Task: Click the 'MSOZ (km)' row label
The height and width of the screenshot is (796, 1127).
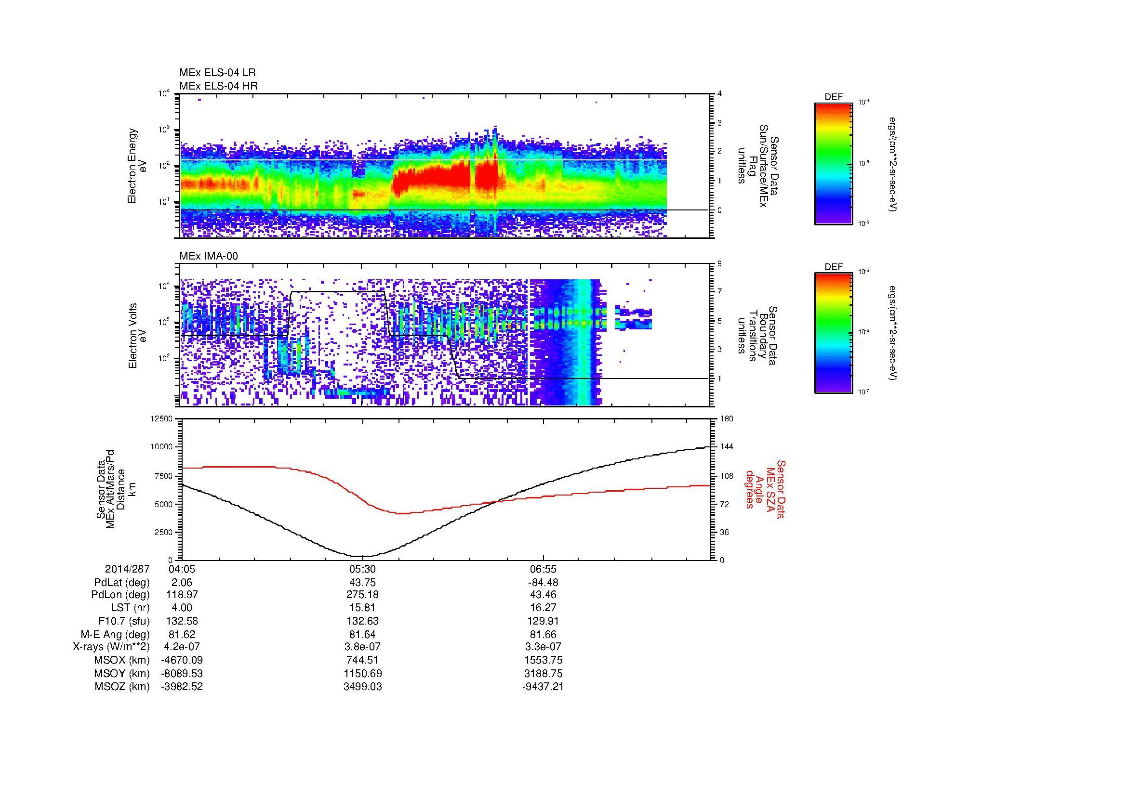Action: (x=122, y=686)
